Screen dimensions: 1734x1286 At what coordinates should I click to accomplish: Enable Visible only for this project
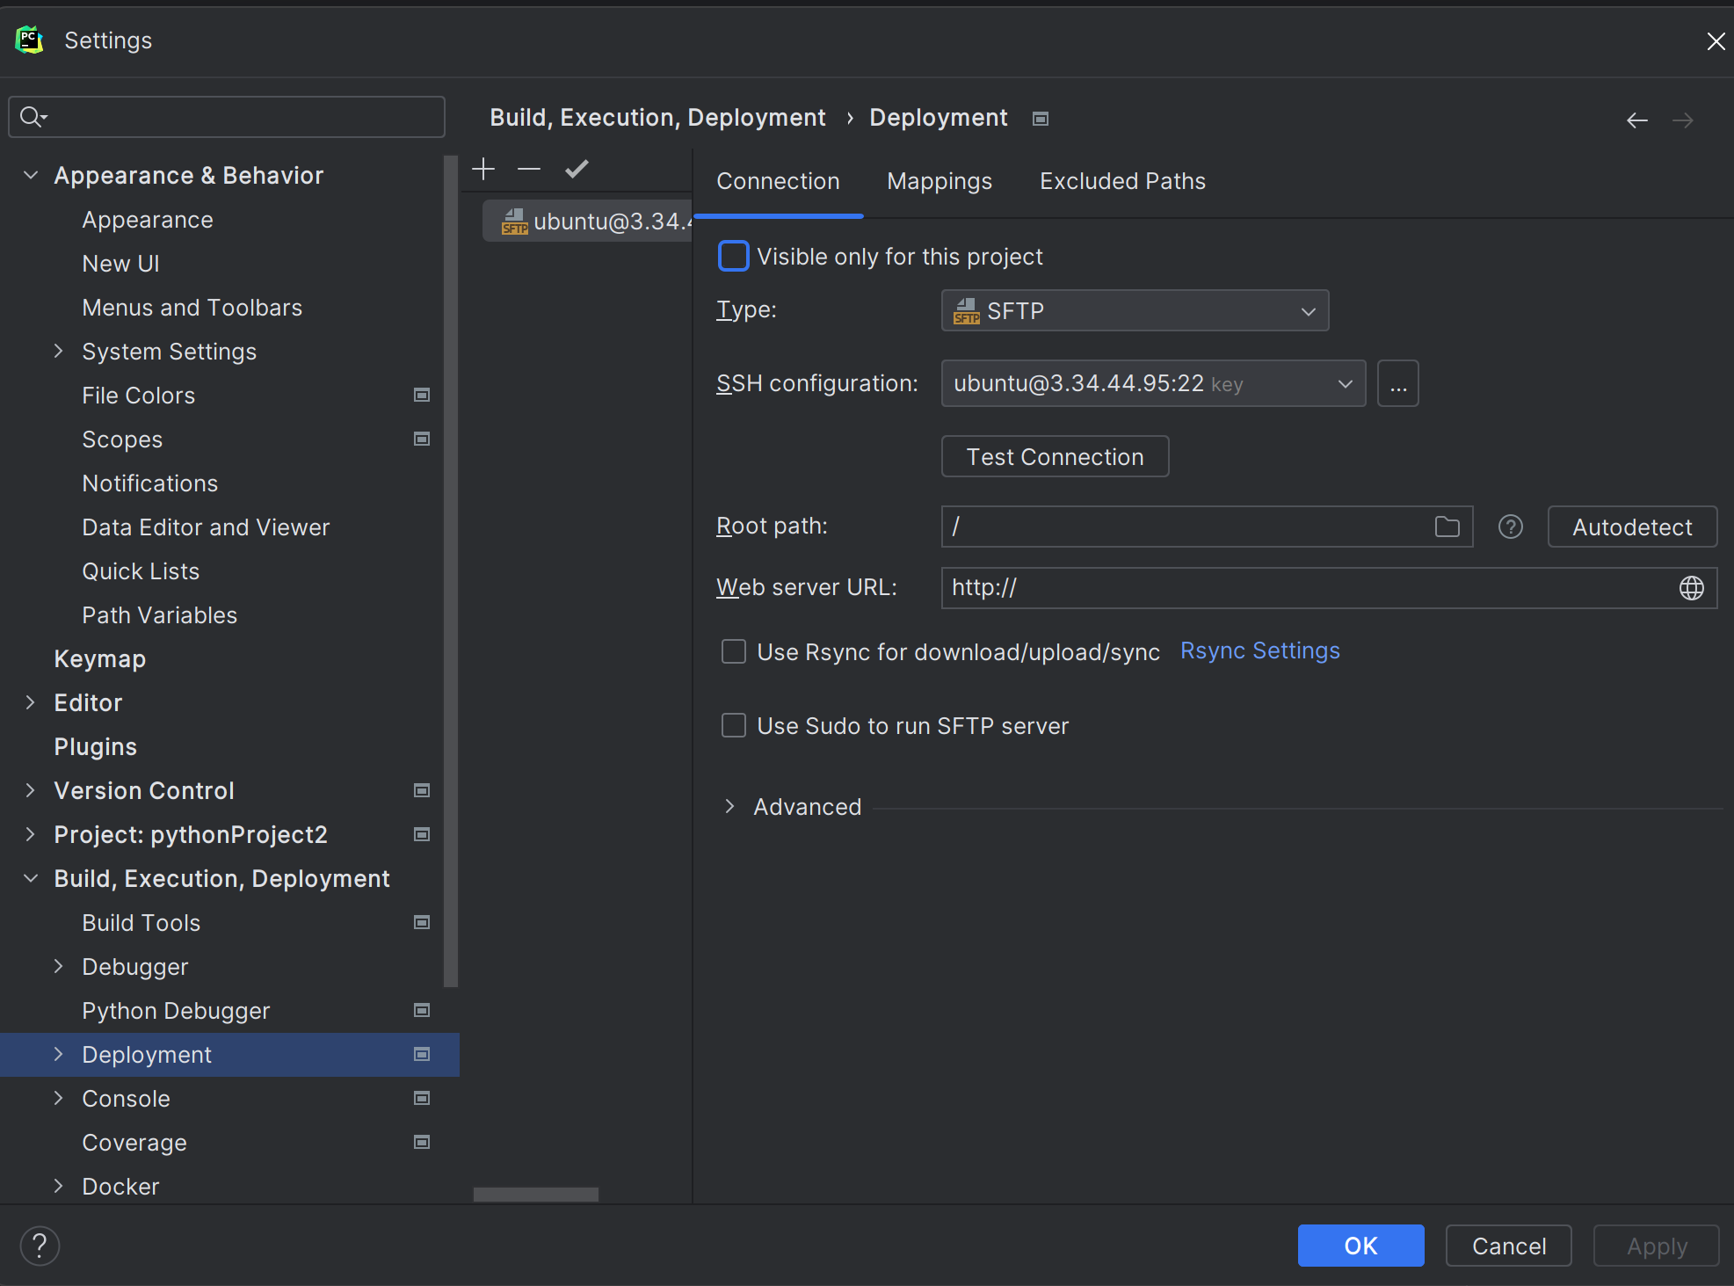[x=733, y=256]
